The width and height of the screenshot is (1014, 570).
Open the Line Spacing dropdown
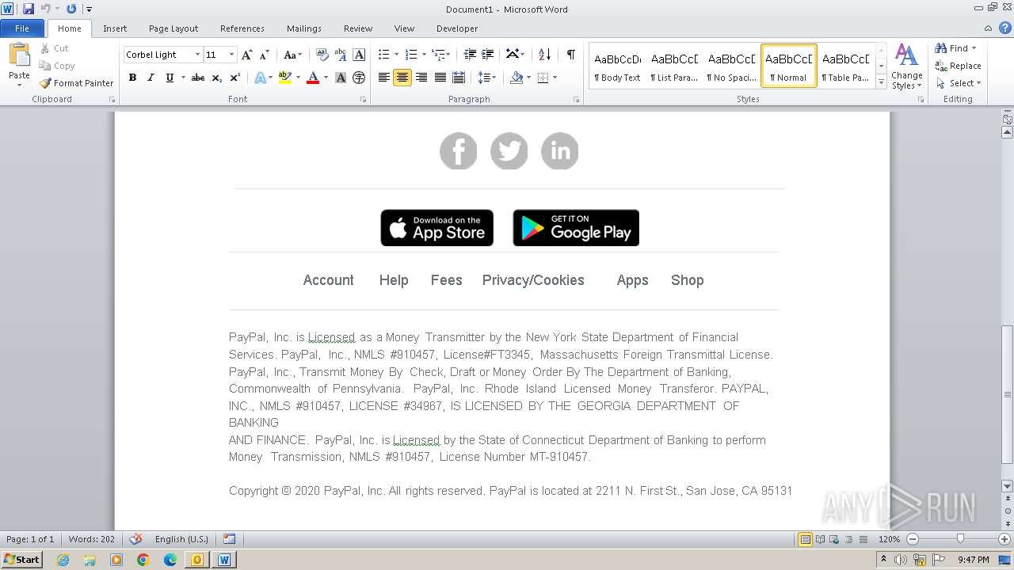(x=487, y=78)
